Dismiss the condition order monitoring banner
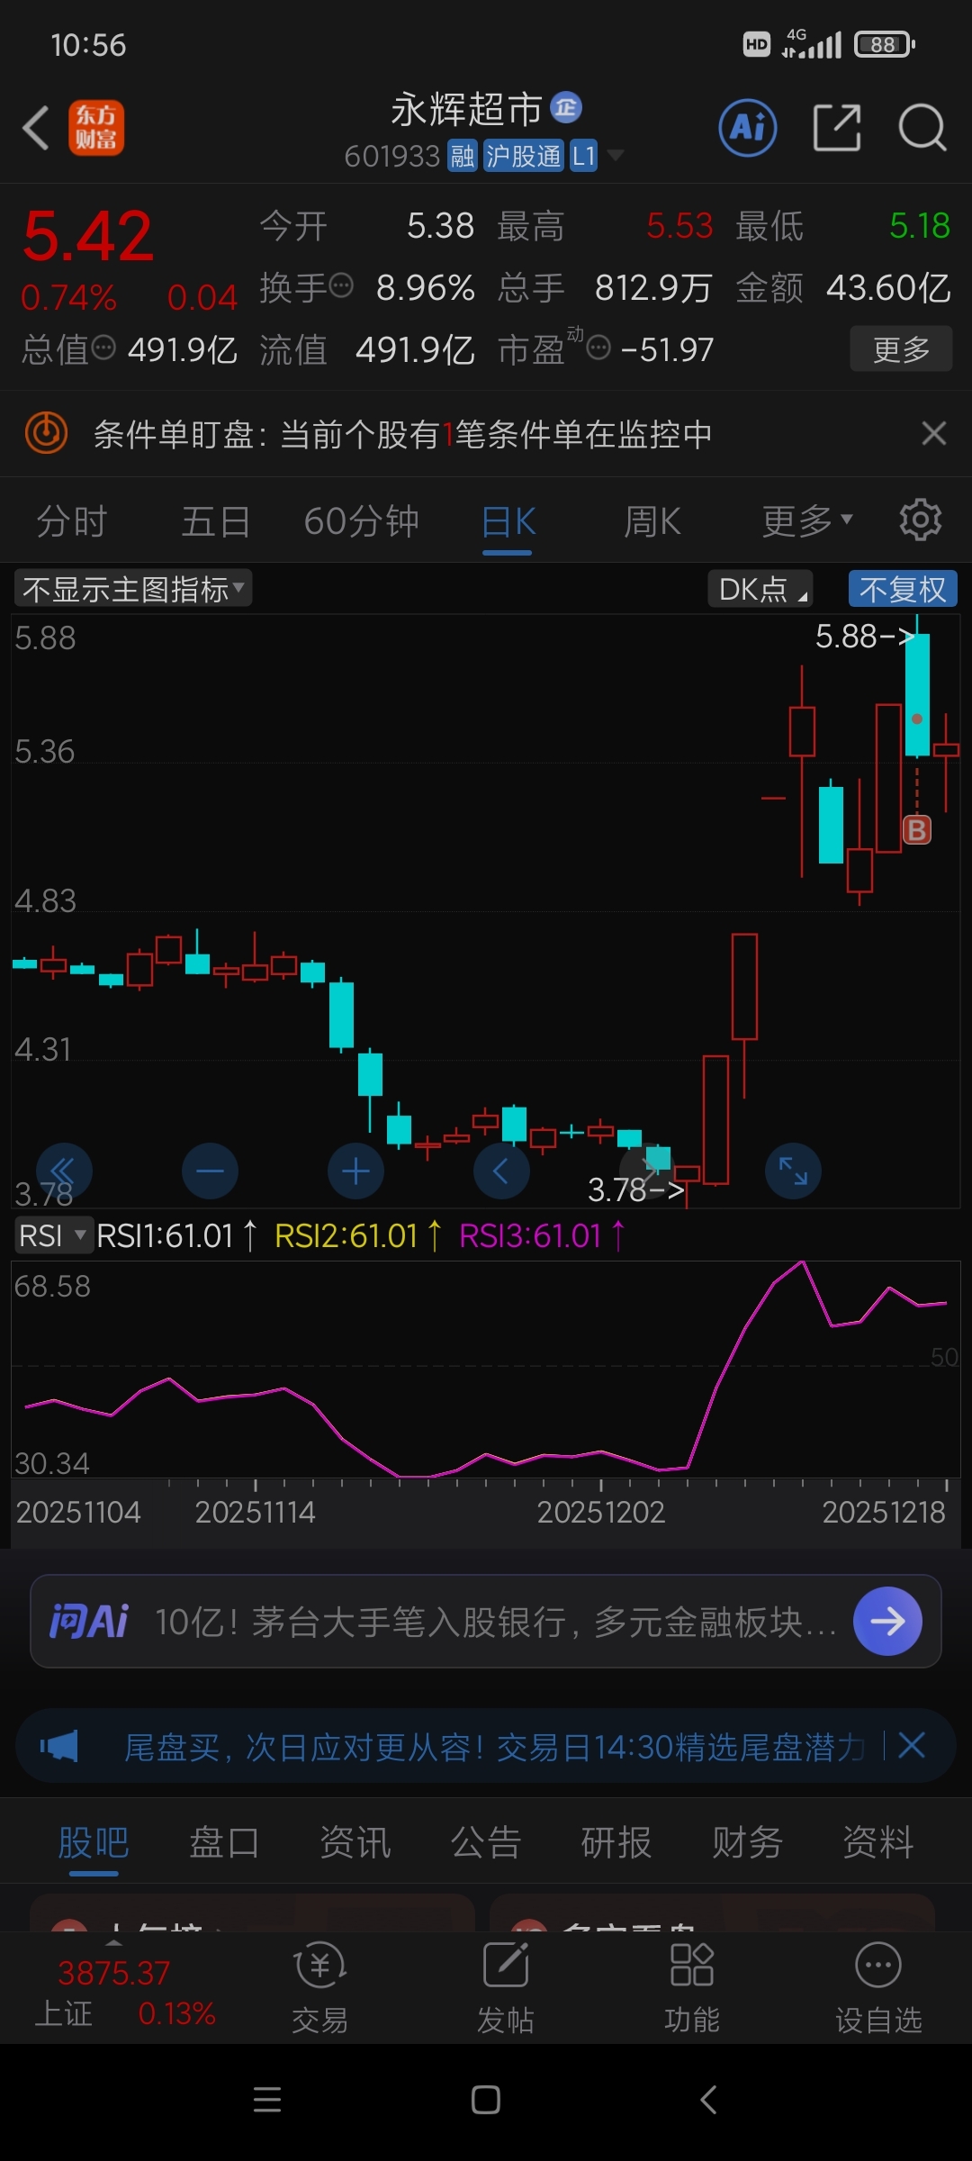Viewport: 972px width, 2161px height. (x=934, y=433)
